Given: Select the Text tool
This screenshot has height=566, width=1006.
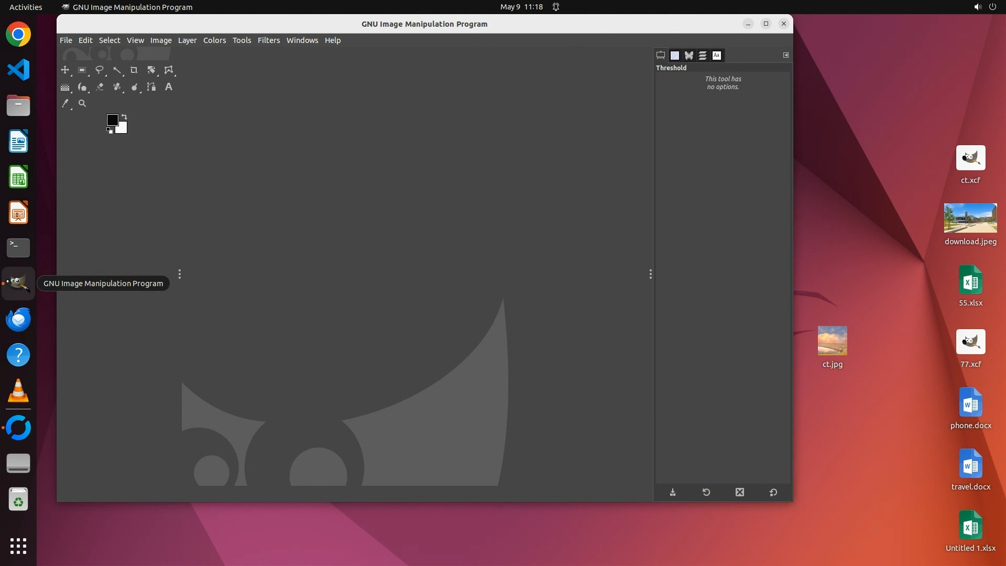Looking at the screenshot, I should point(168,87).
